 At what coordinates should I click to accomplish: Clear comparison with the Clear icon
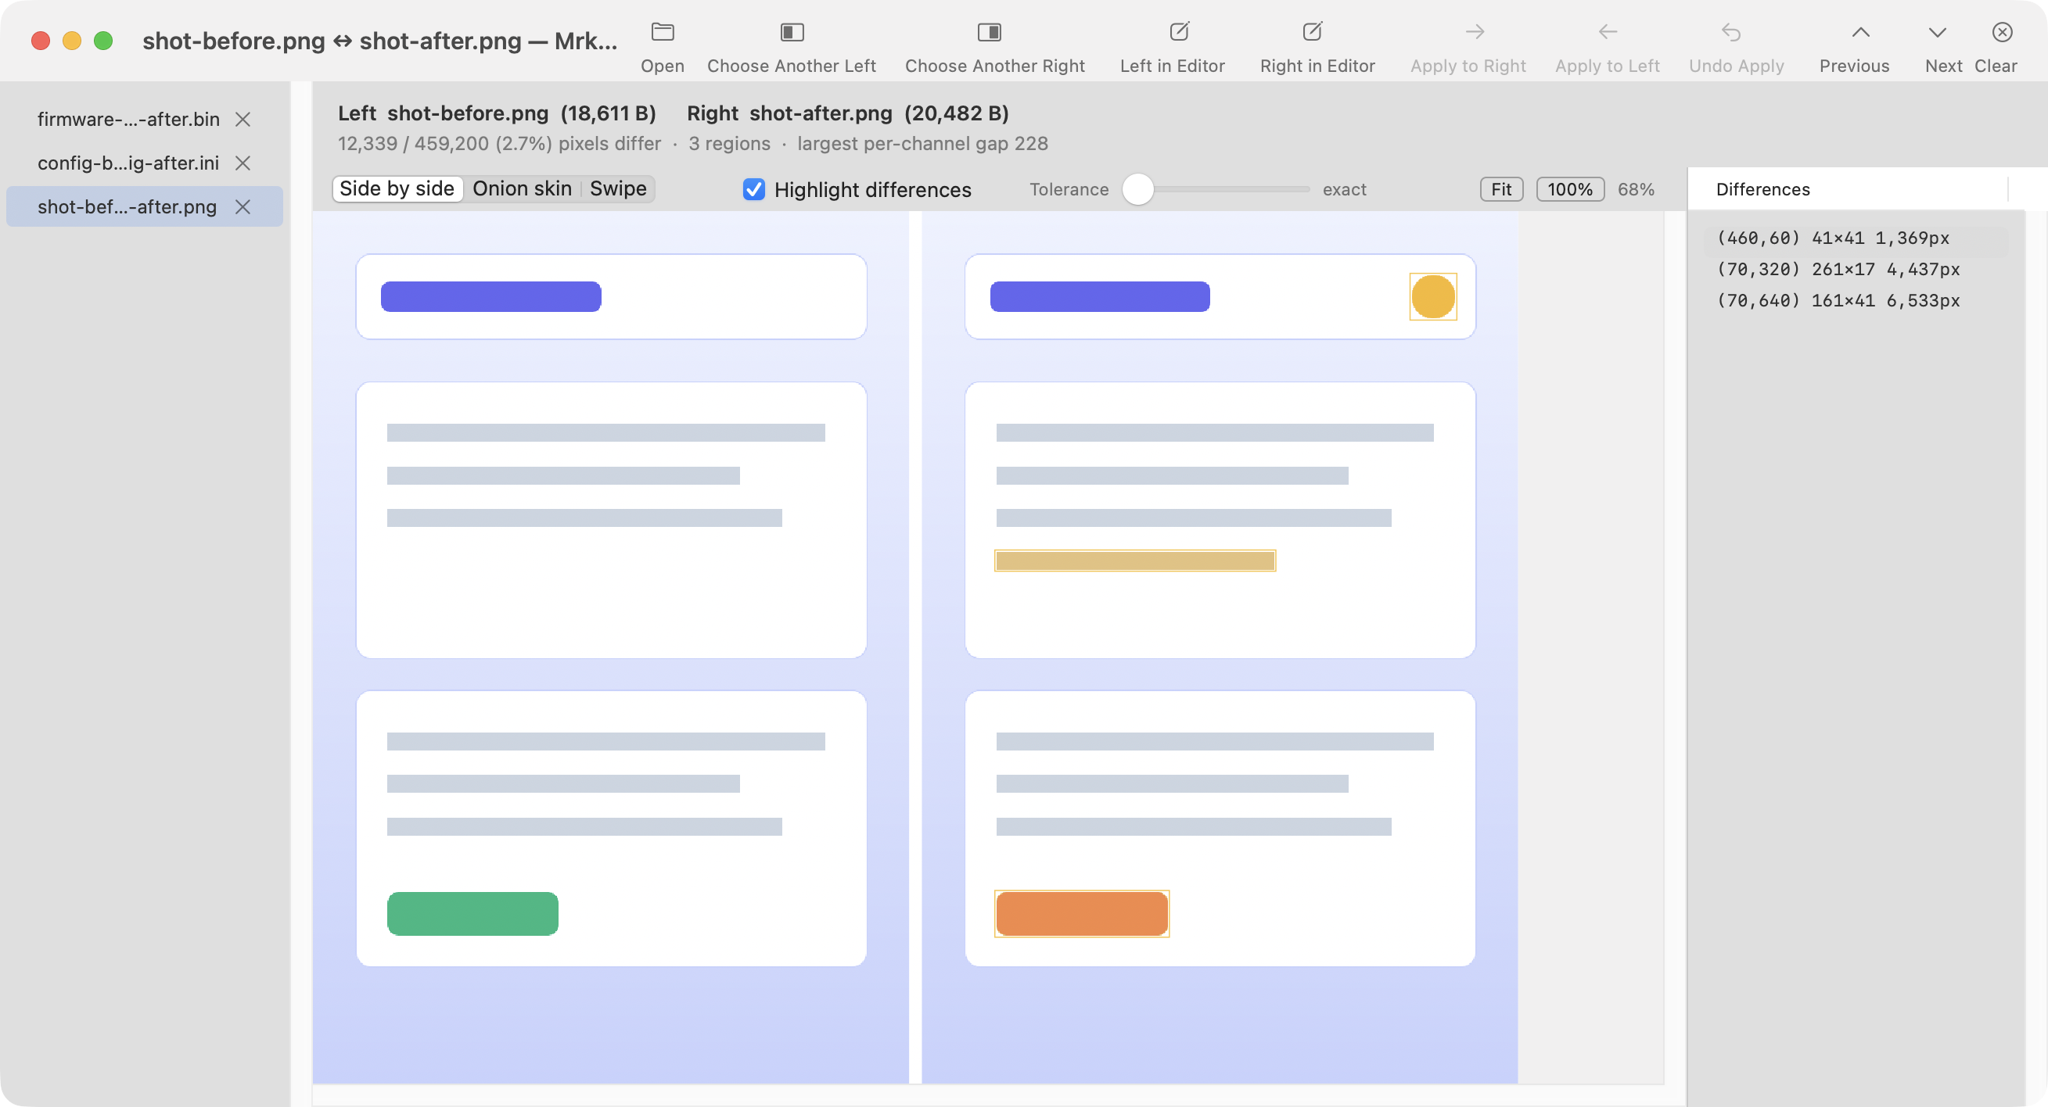pyautogui.click(x=2002, y=33)
